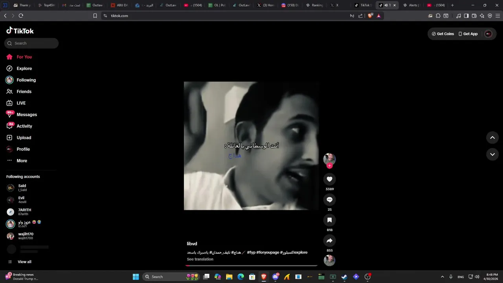Open Messages in the sidebar
This screenshot has width=503, height=283.
[22, 114]
